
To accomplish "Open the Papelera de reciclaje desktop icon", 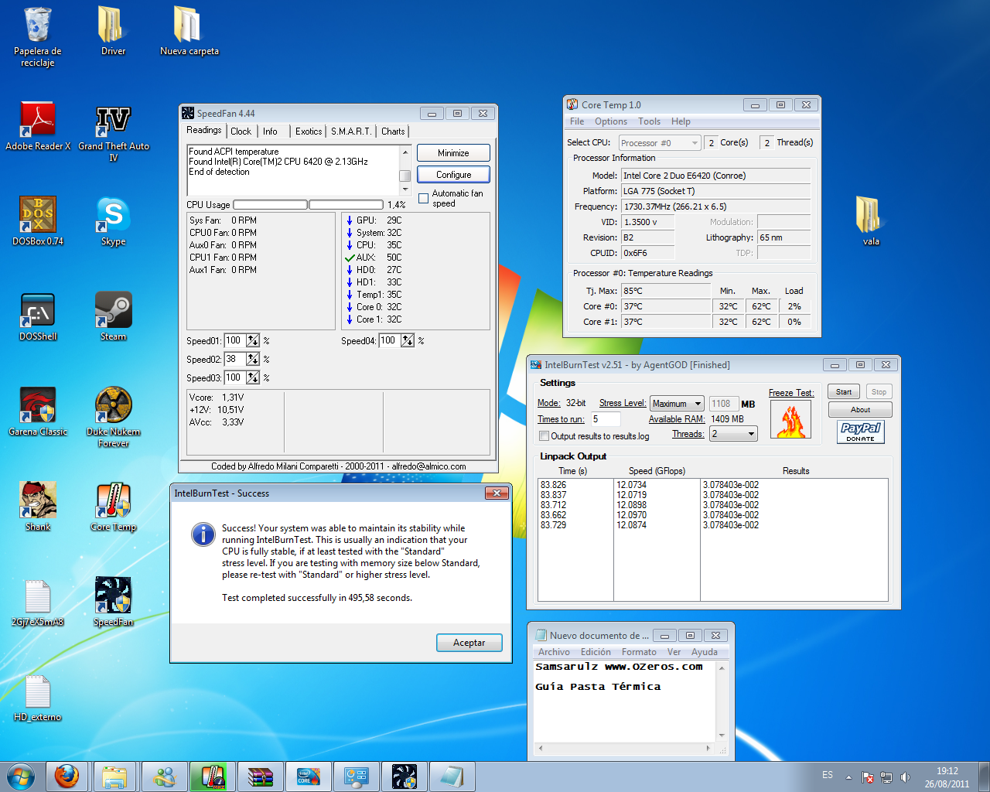I will pos(38,36).
